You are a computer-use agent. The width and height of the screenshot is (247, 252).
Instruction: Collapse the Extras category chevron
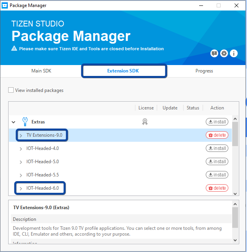click(14, 122)
